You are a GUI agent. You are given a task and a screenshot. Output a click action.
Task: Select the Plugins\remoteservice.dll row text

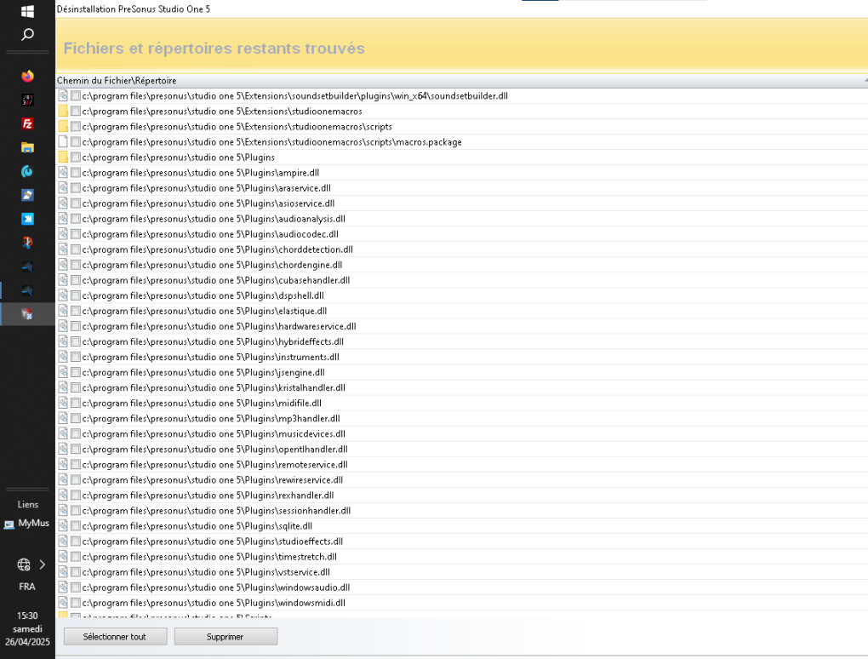click(x=214, y=465)
